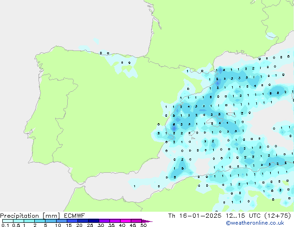
Task: Click the 5 label under the legend
Action: (45, 226)
